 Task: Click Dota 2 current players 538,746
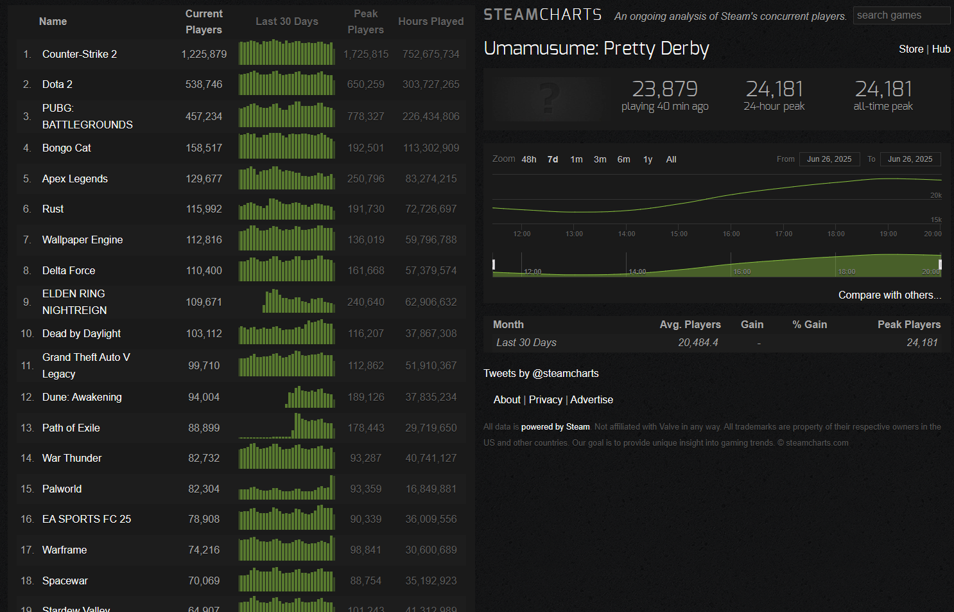204,85
